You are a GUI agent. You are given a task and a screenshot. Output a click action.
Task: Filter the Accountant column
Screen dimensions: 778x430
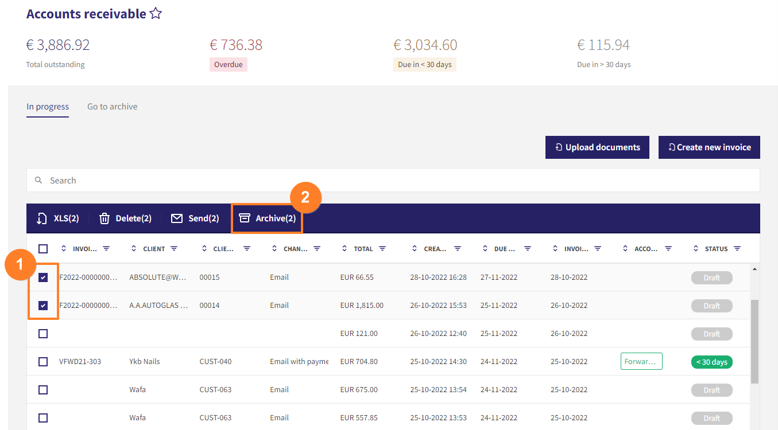[x=668, y=249]
